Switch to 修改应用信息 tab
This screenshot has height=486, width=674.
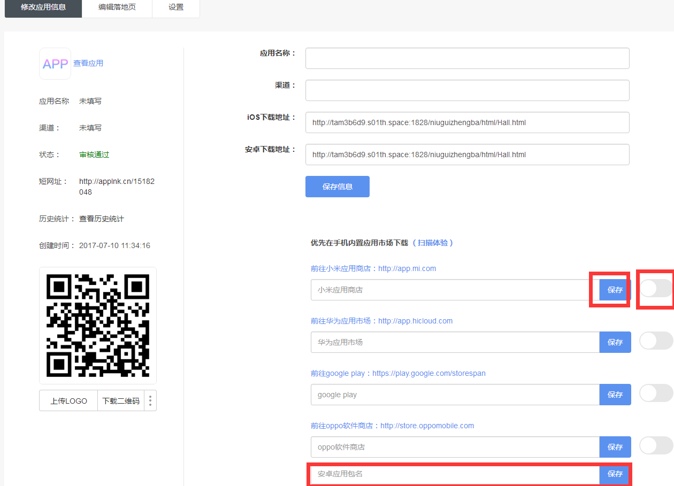(x=43, y=7)
